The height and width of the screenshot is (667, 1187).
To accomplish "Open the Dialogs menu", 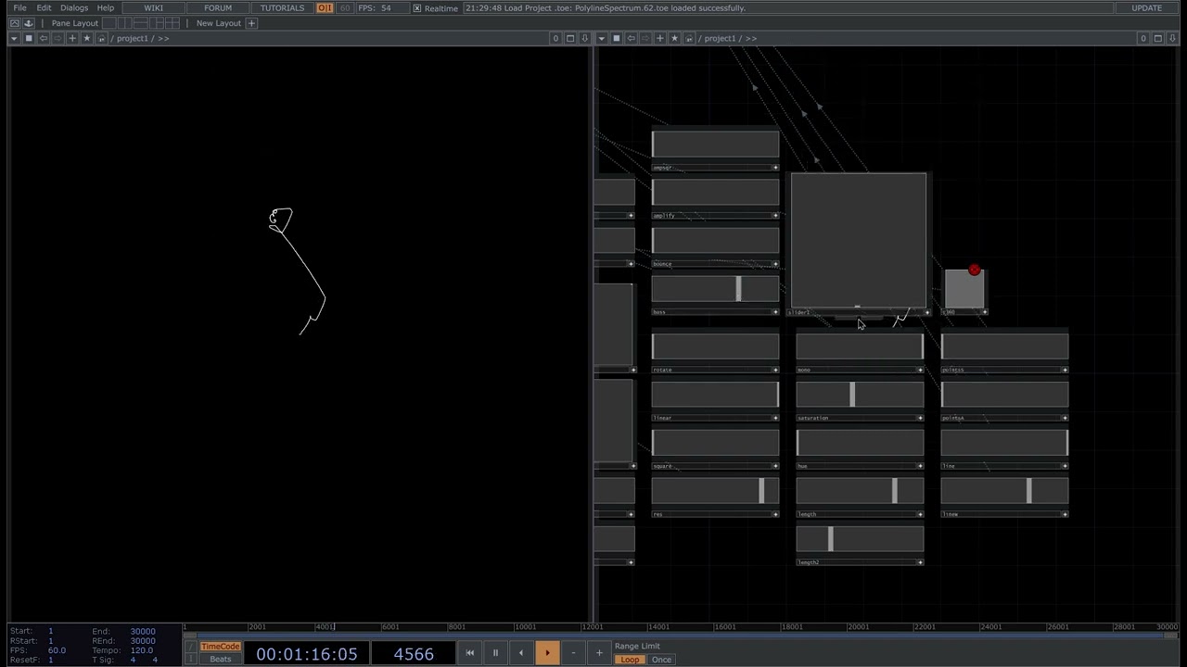I will click(x=74, y=8).
